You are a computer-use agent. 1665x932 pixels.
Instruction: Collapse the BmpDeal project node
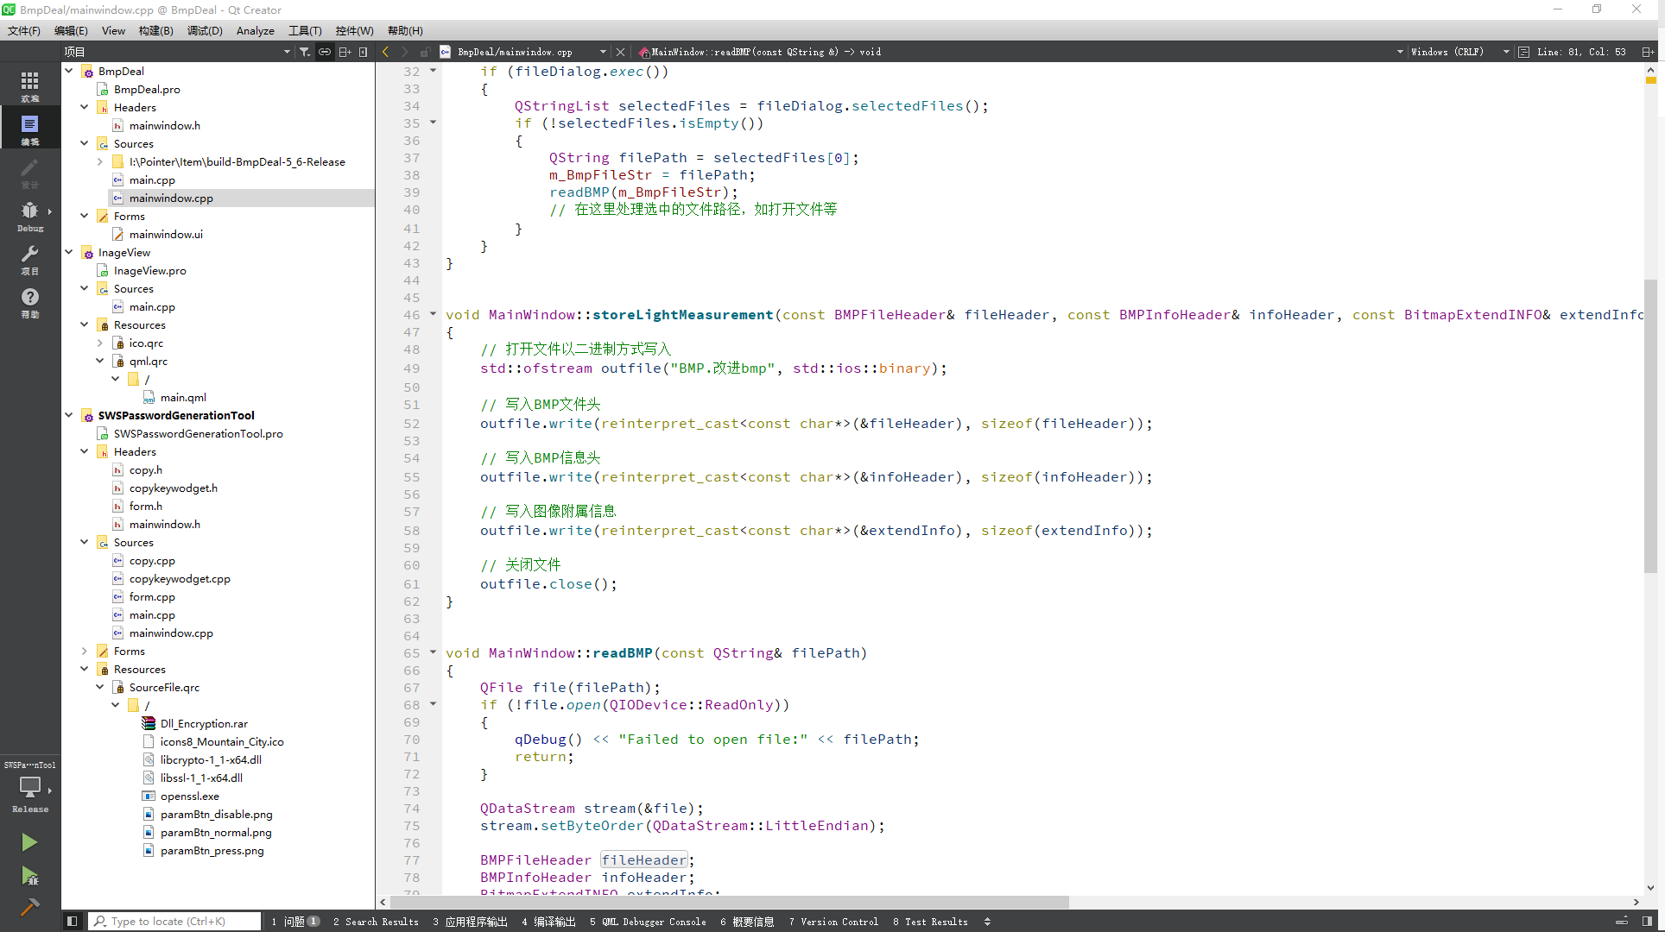click(69, 71)
